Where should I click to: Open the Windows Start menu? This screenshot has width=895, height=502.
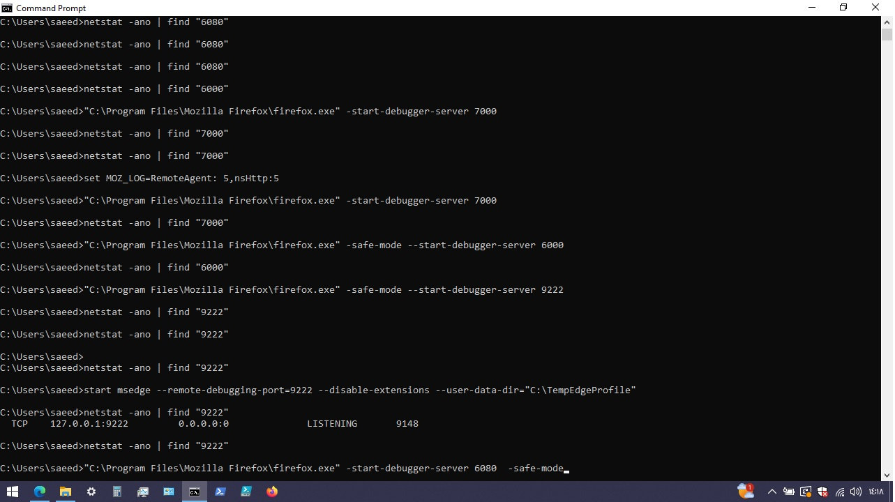pos(13,492)
